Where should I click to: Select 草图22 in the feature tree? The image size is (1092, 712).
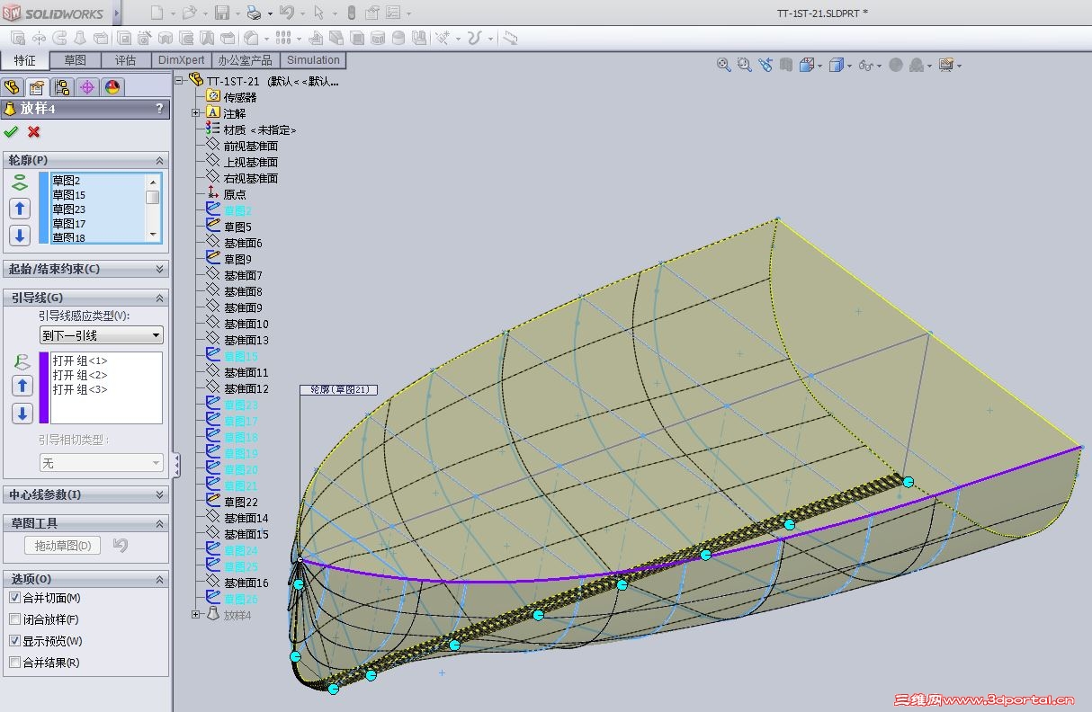click(240, 502)
